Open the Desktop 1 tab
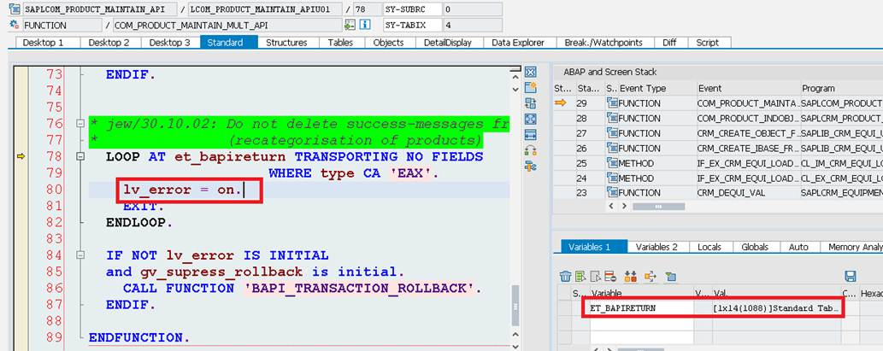Image resolution: width=883 pixels, height=351 pixels. pyautogui.click(x=48, y=42)
